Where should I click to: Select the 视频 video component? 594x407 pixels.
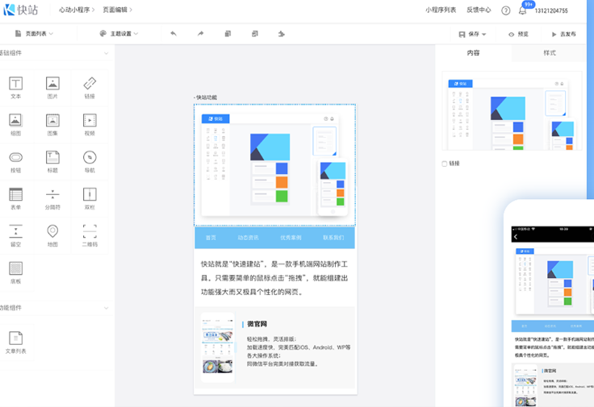tap(90, 124)
